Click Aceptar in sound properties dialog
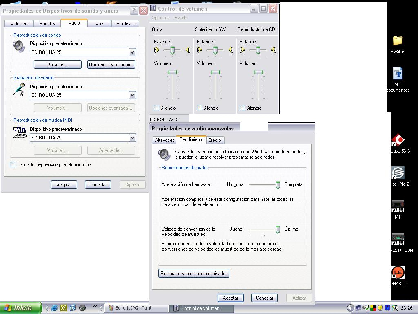Viewport: 418px width, 314px height. 64,184
